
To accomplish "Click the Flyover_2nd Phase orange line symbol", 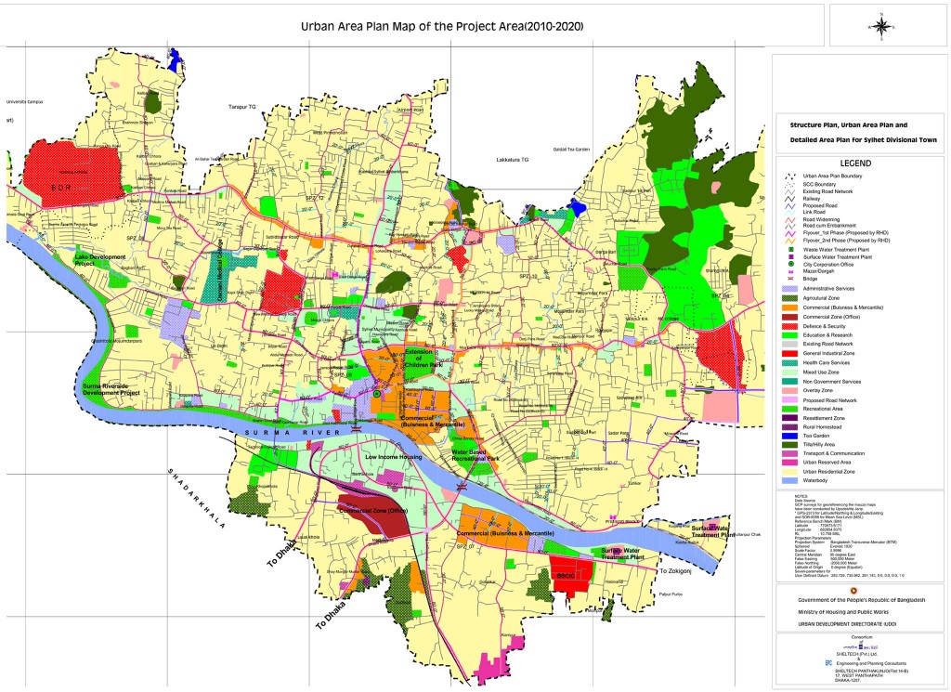I will [790, 241].
